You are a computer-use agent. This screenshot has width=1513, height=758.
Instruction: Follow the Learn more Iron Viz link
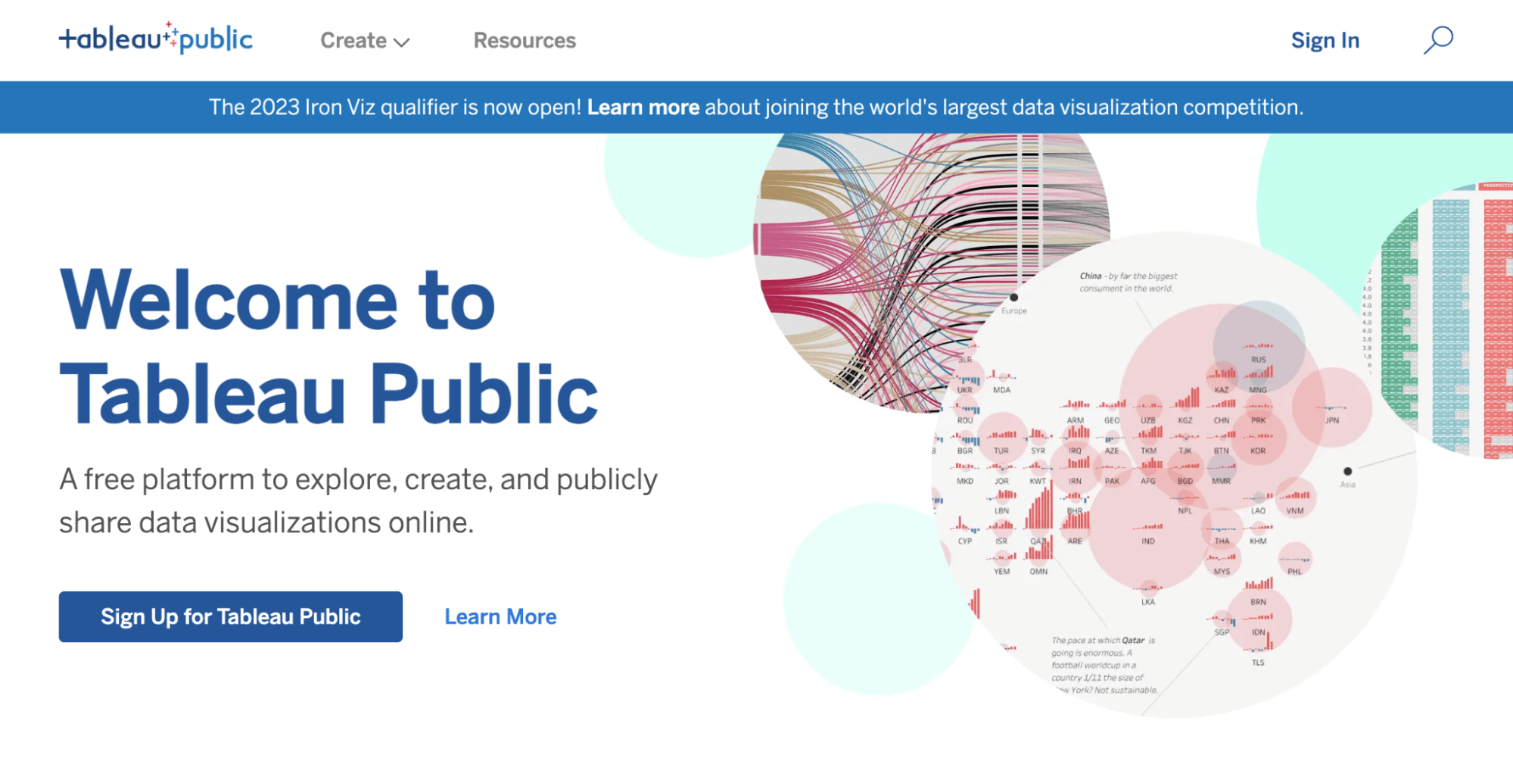coord(643,108)
